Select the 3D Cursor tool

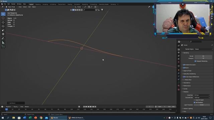3,18
